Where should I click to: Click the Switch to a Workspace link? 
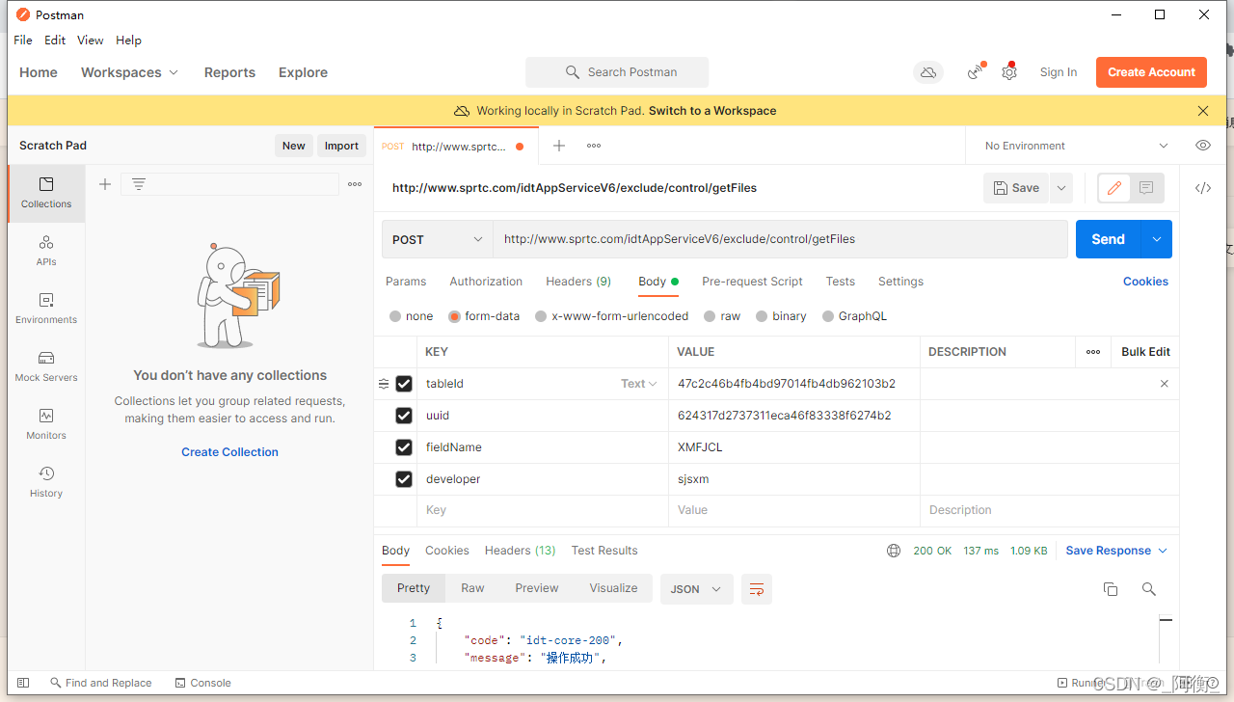coord(712,111)
